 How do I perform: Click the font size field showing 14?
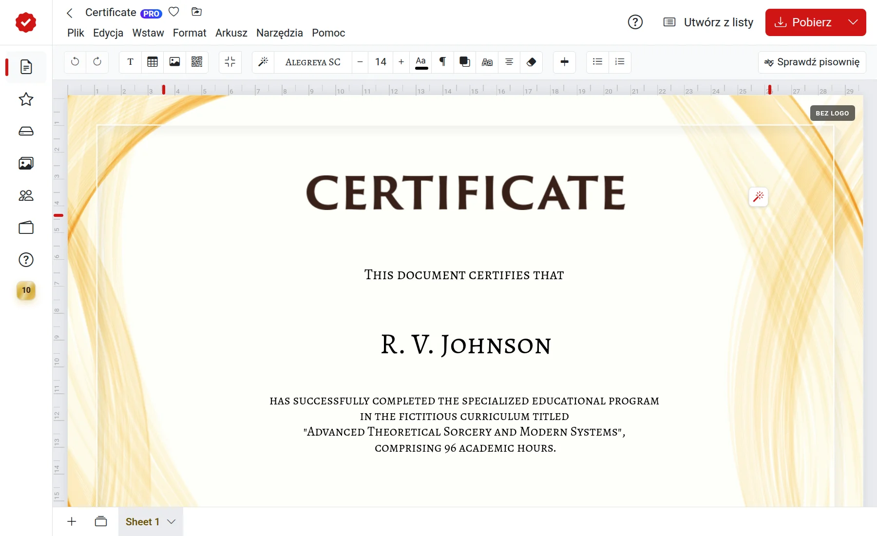pos(381,62)
